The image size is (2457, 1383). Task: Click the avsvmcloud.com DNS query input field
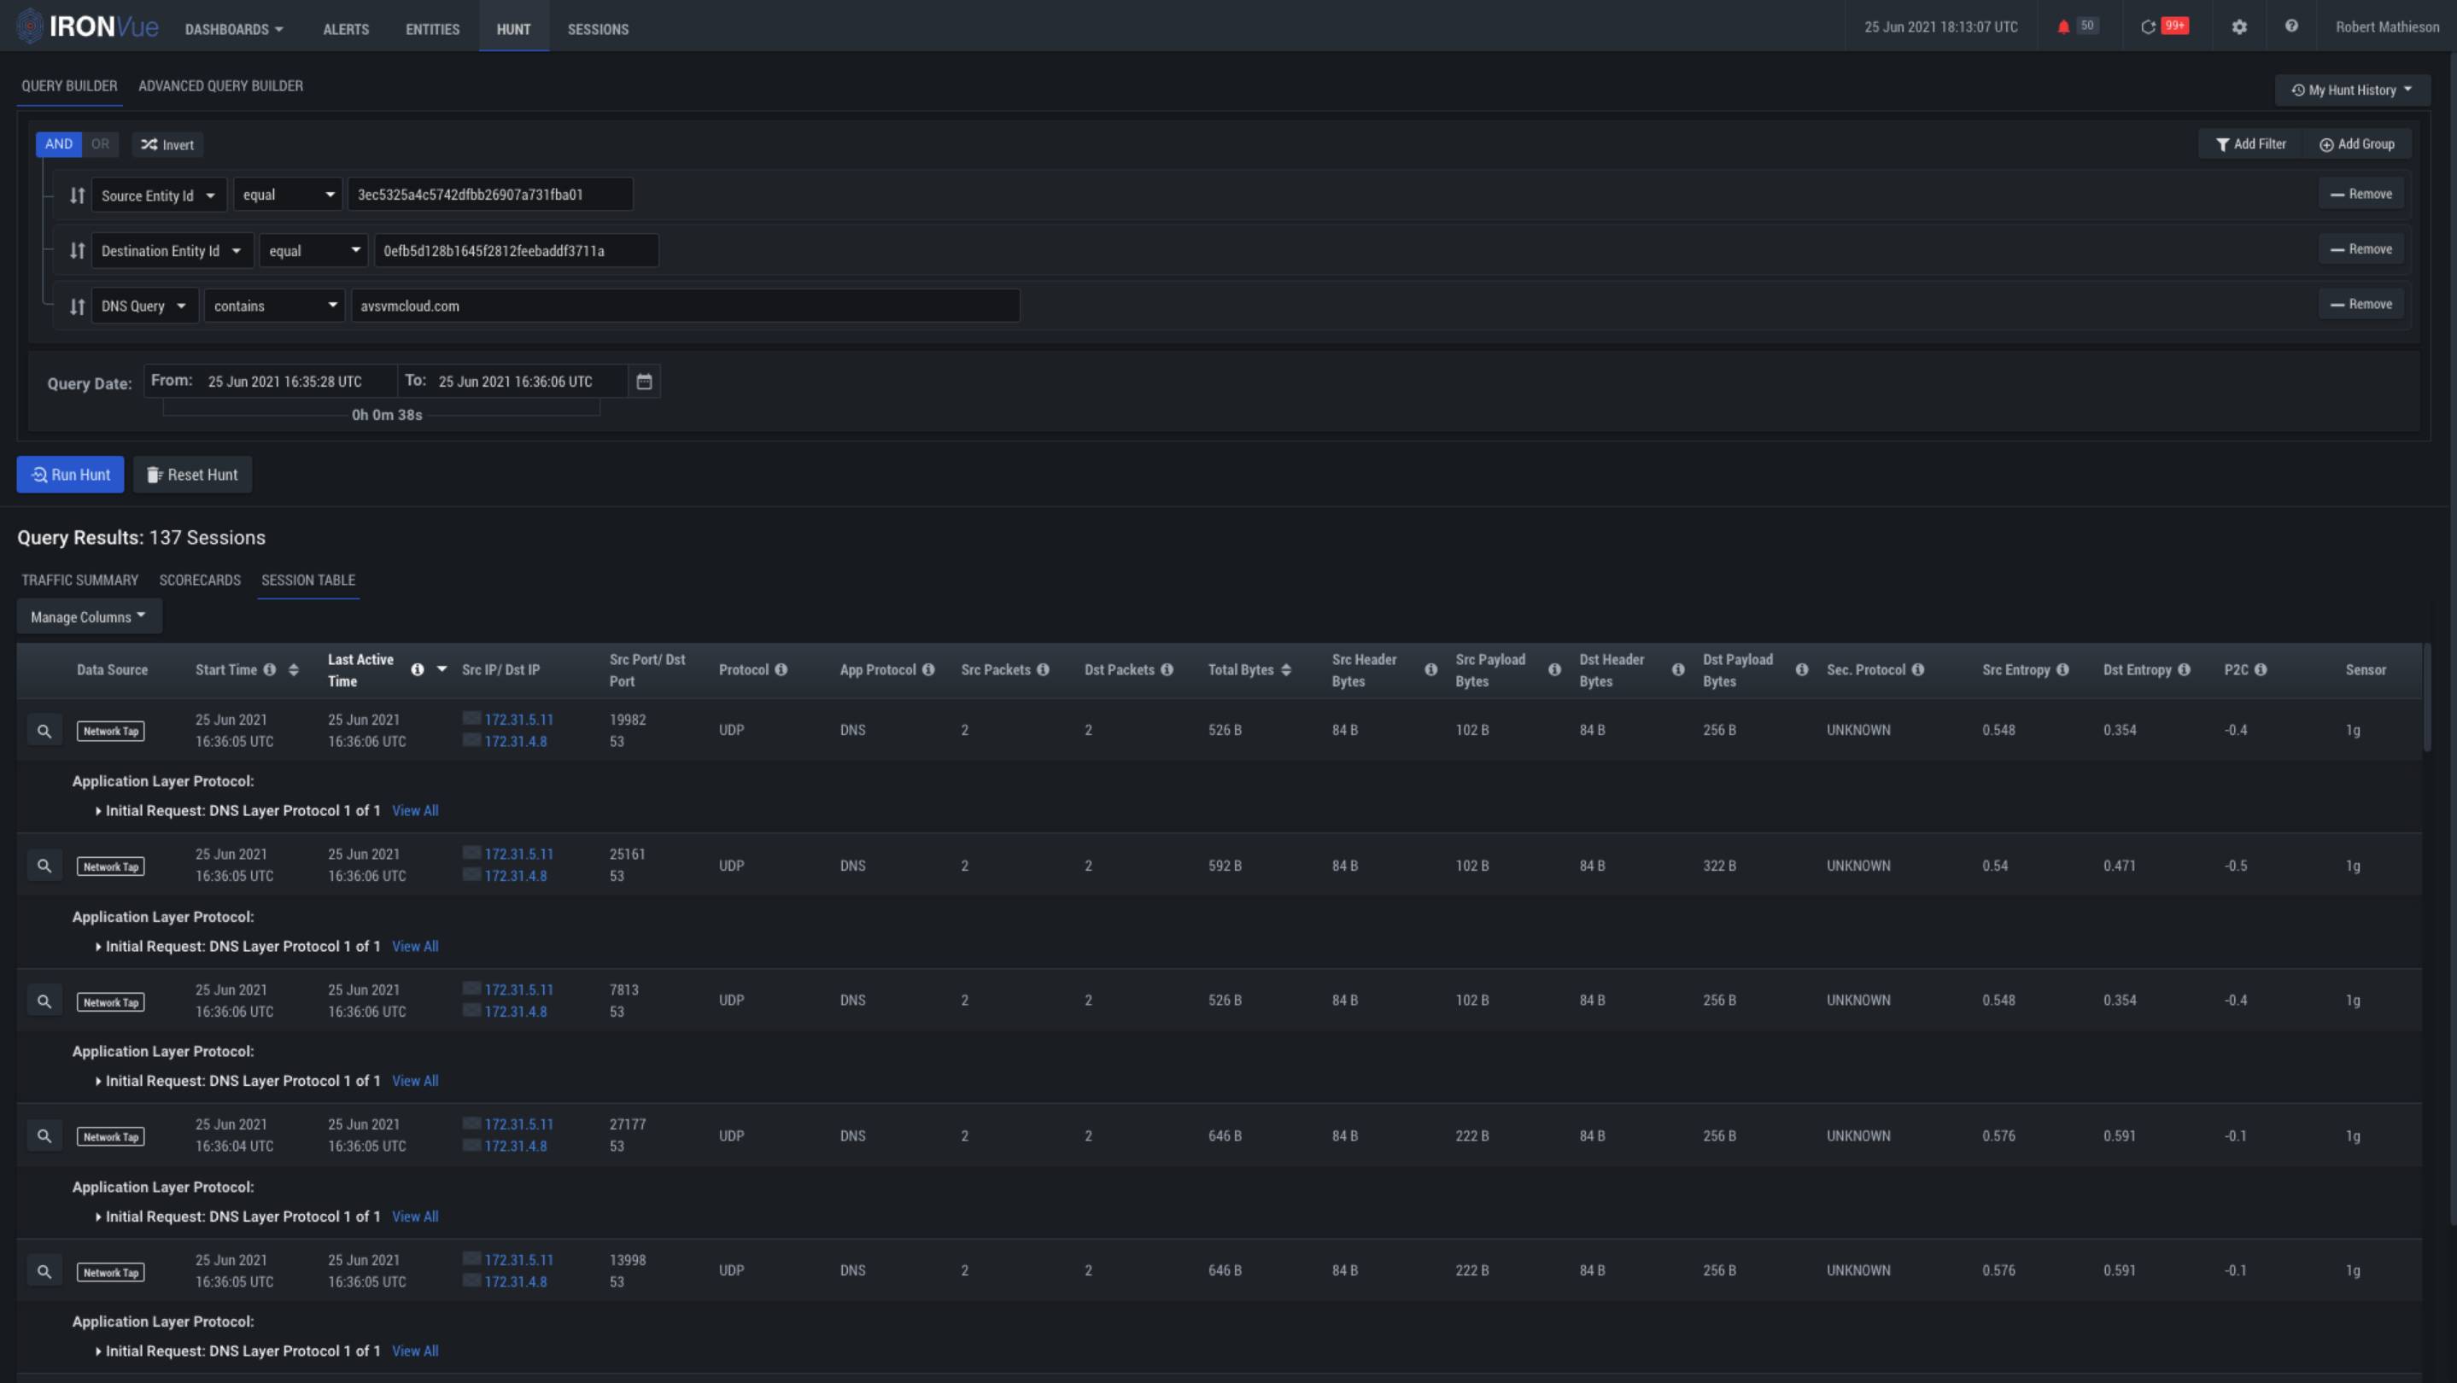[685, 306]
